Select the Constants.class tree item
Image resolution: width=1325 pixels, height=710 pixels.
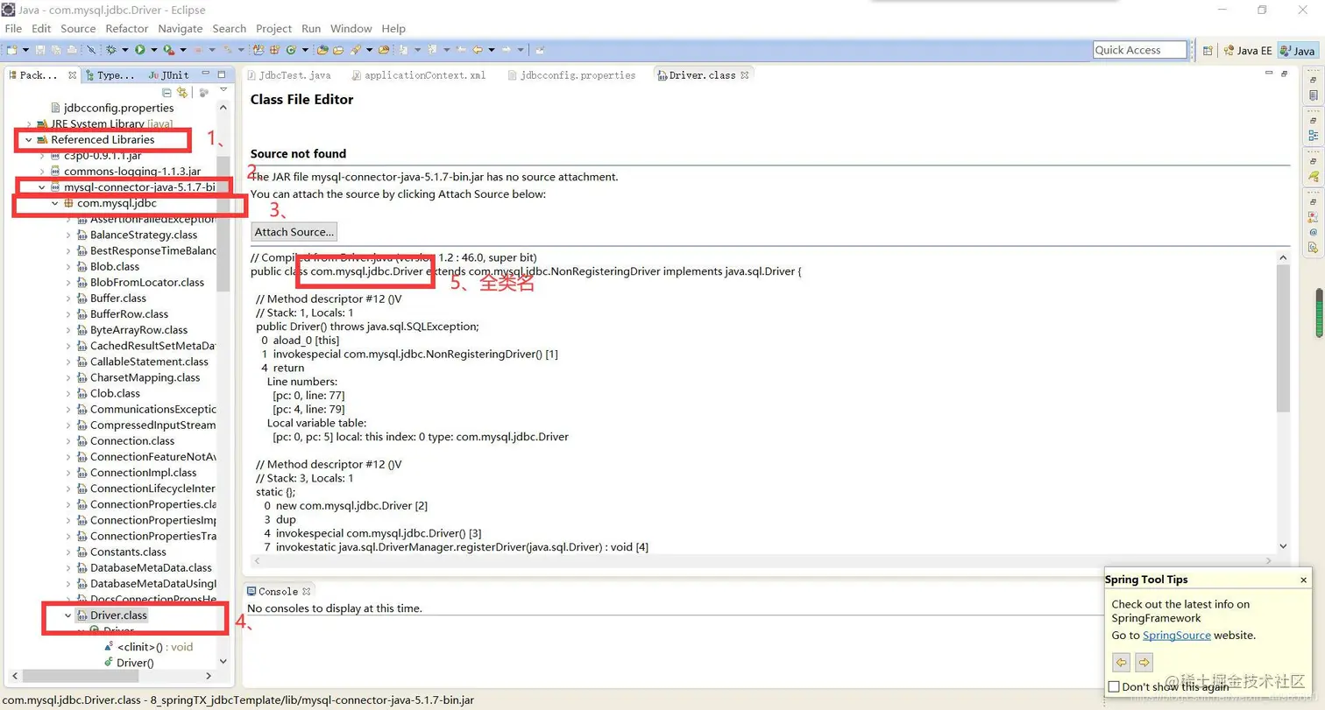point(128,552)
